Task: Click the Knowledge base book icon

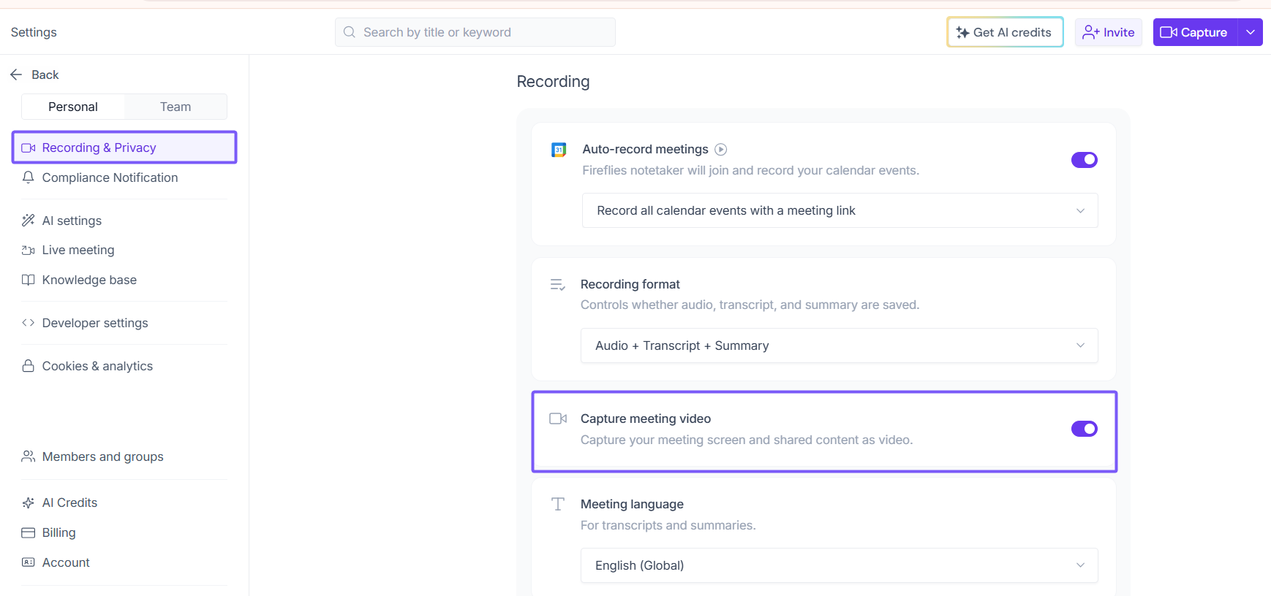Action: point(29,280)
